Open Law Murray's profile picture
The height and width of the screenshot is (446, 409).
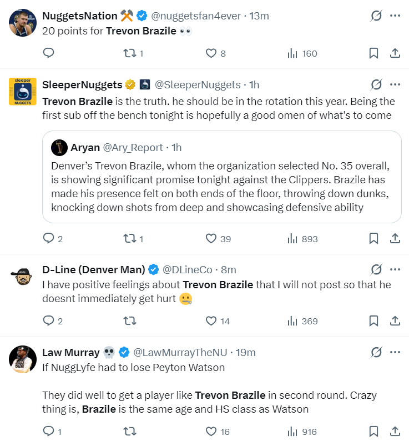click(23, 359)
